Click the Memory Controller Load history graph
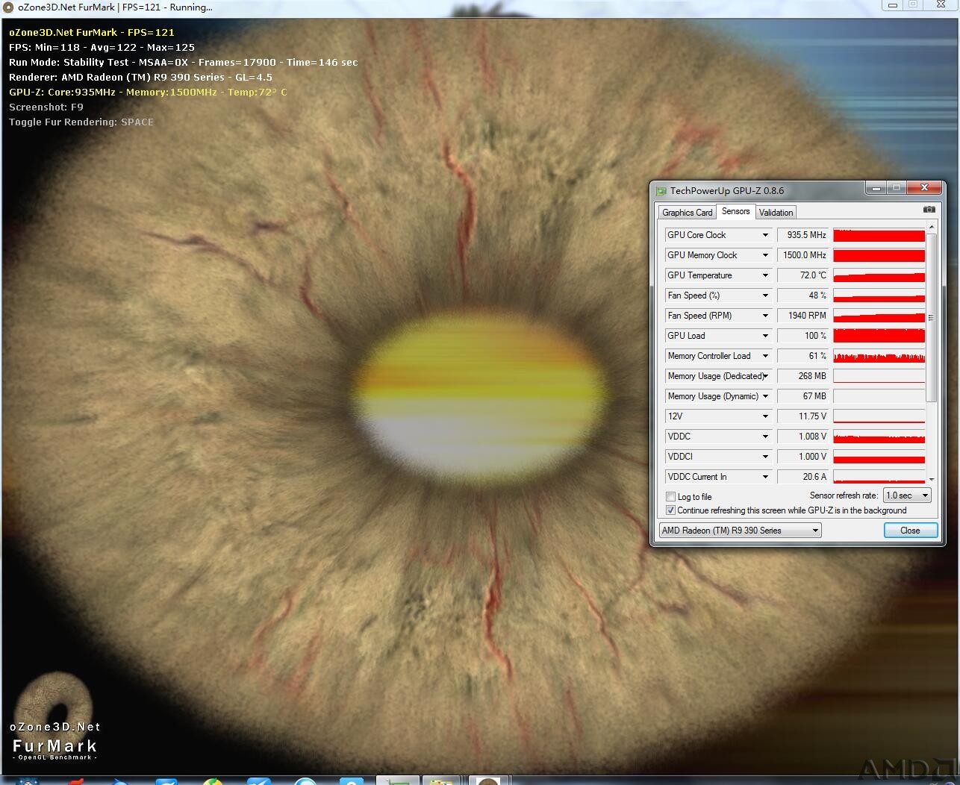This screenshot has height=785, width=960. tap(879, 356)
